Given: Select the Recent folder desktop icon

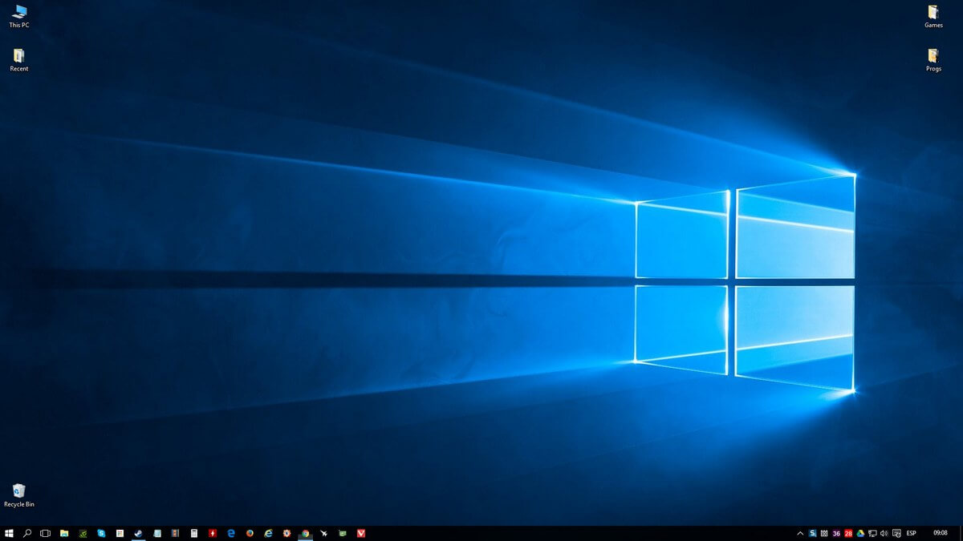Looking at the screenshot, I should click(18, 60).
